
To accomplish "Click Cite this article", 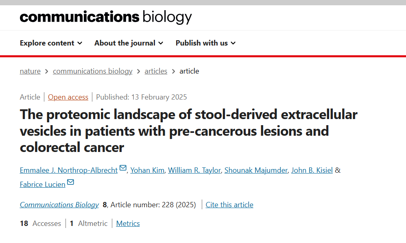I will pos(229,205).
